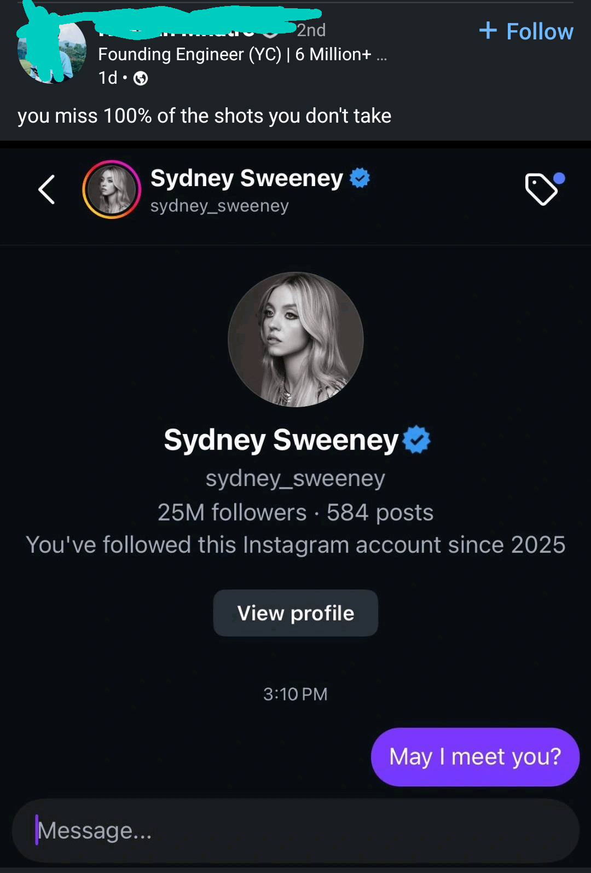Click verified badge in the chat header
Image resolution: width=591 pixels, height=873 pixels.
[x=360, y=178]
